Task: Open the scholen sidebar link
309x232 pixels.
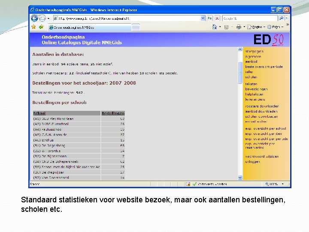Action: pyautogui.click(x=251, y=77)
